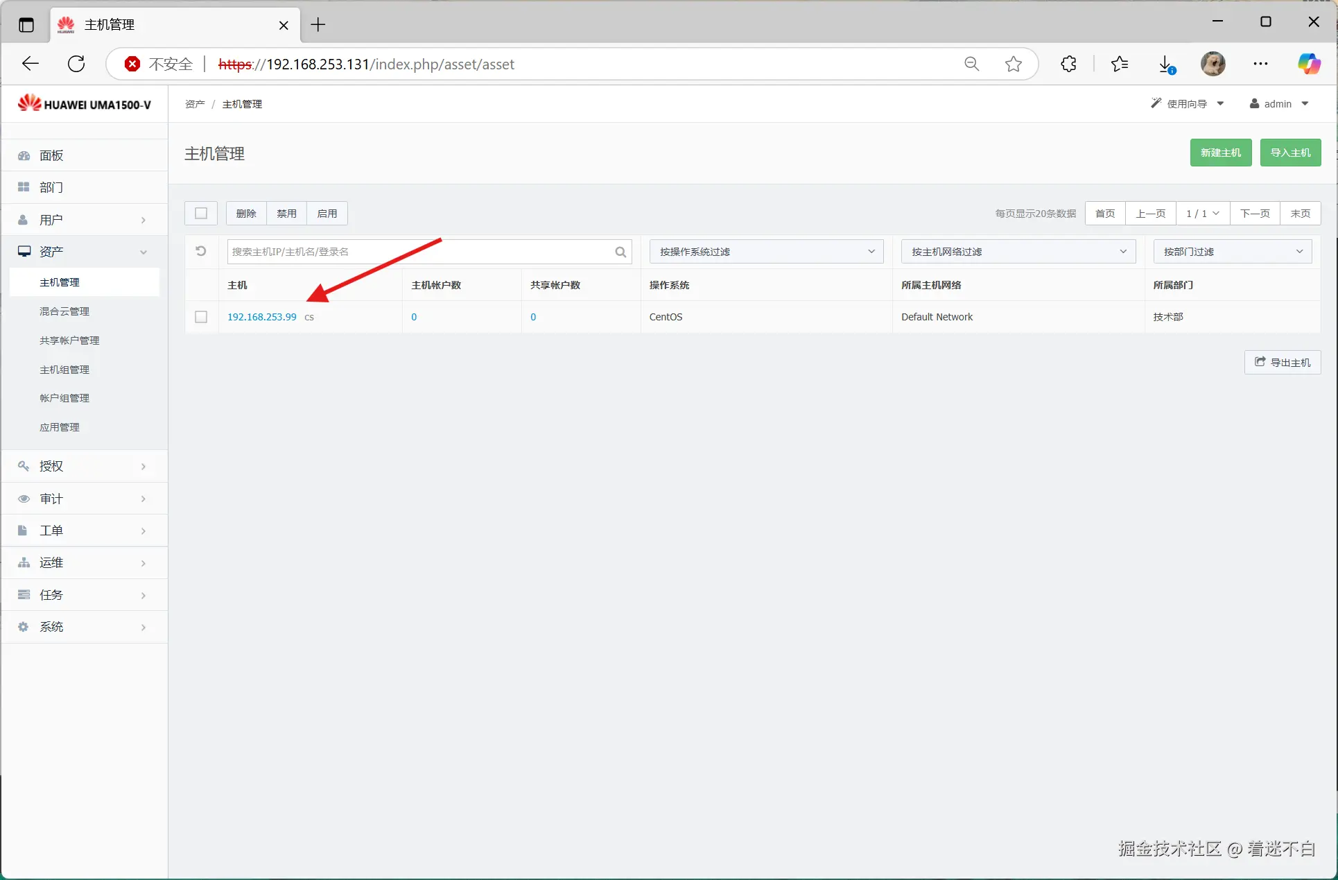1338x880 pixels.
Task: Open the browser zoom magnifier icon
Action: [x=971, y=64]
